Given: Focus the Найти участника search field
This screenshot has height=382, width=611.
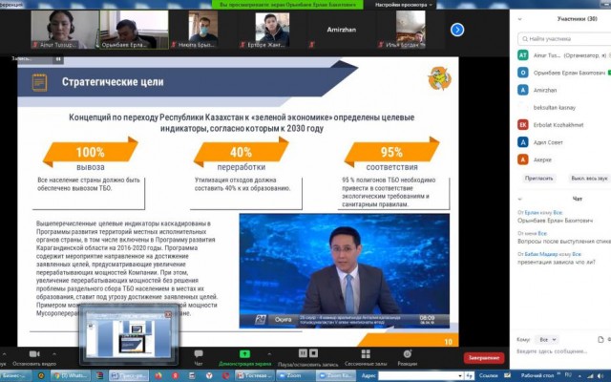Looking at the screenshot, I should 564,38.
